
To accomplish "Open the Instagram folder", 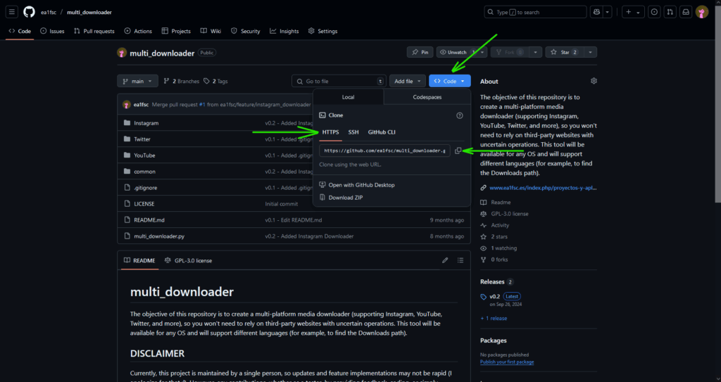I will pos(146,123).
